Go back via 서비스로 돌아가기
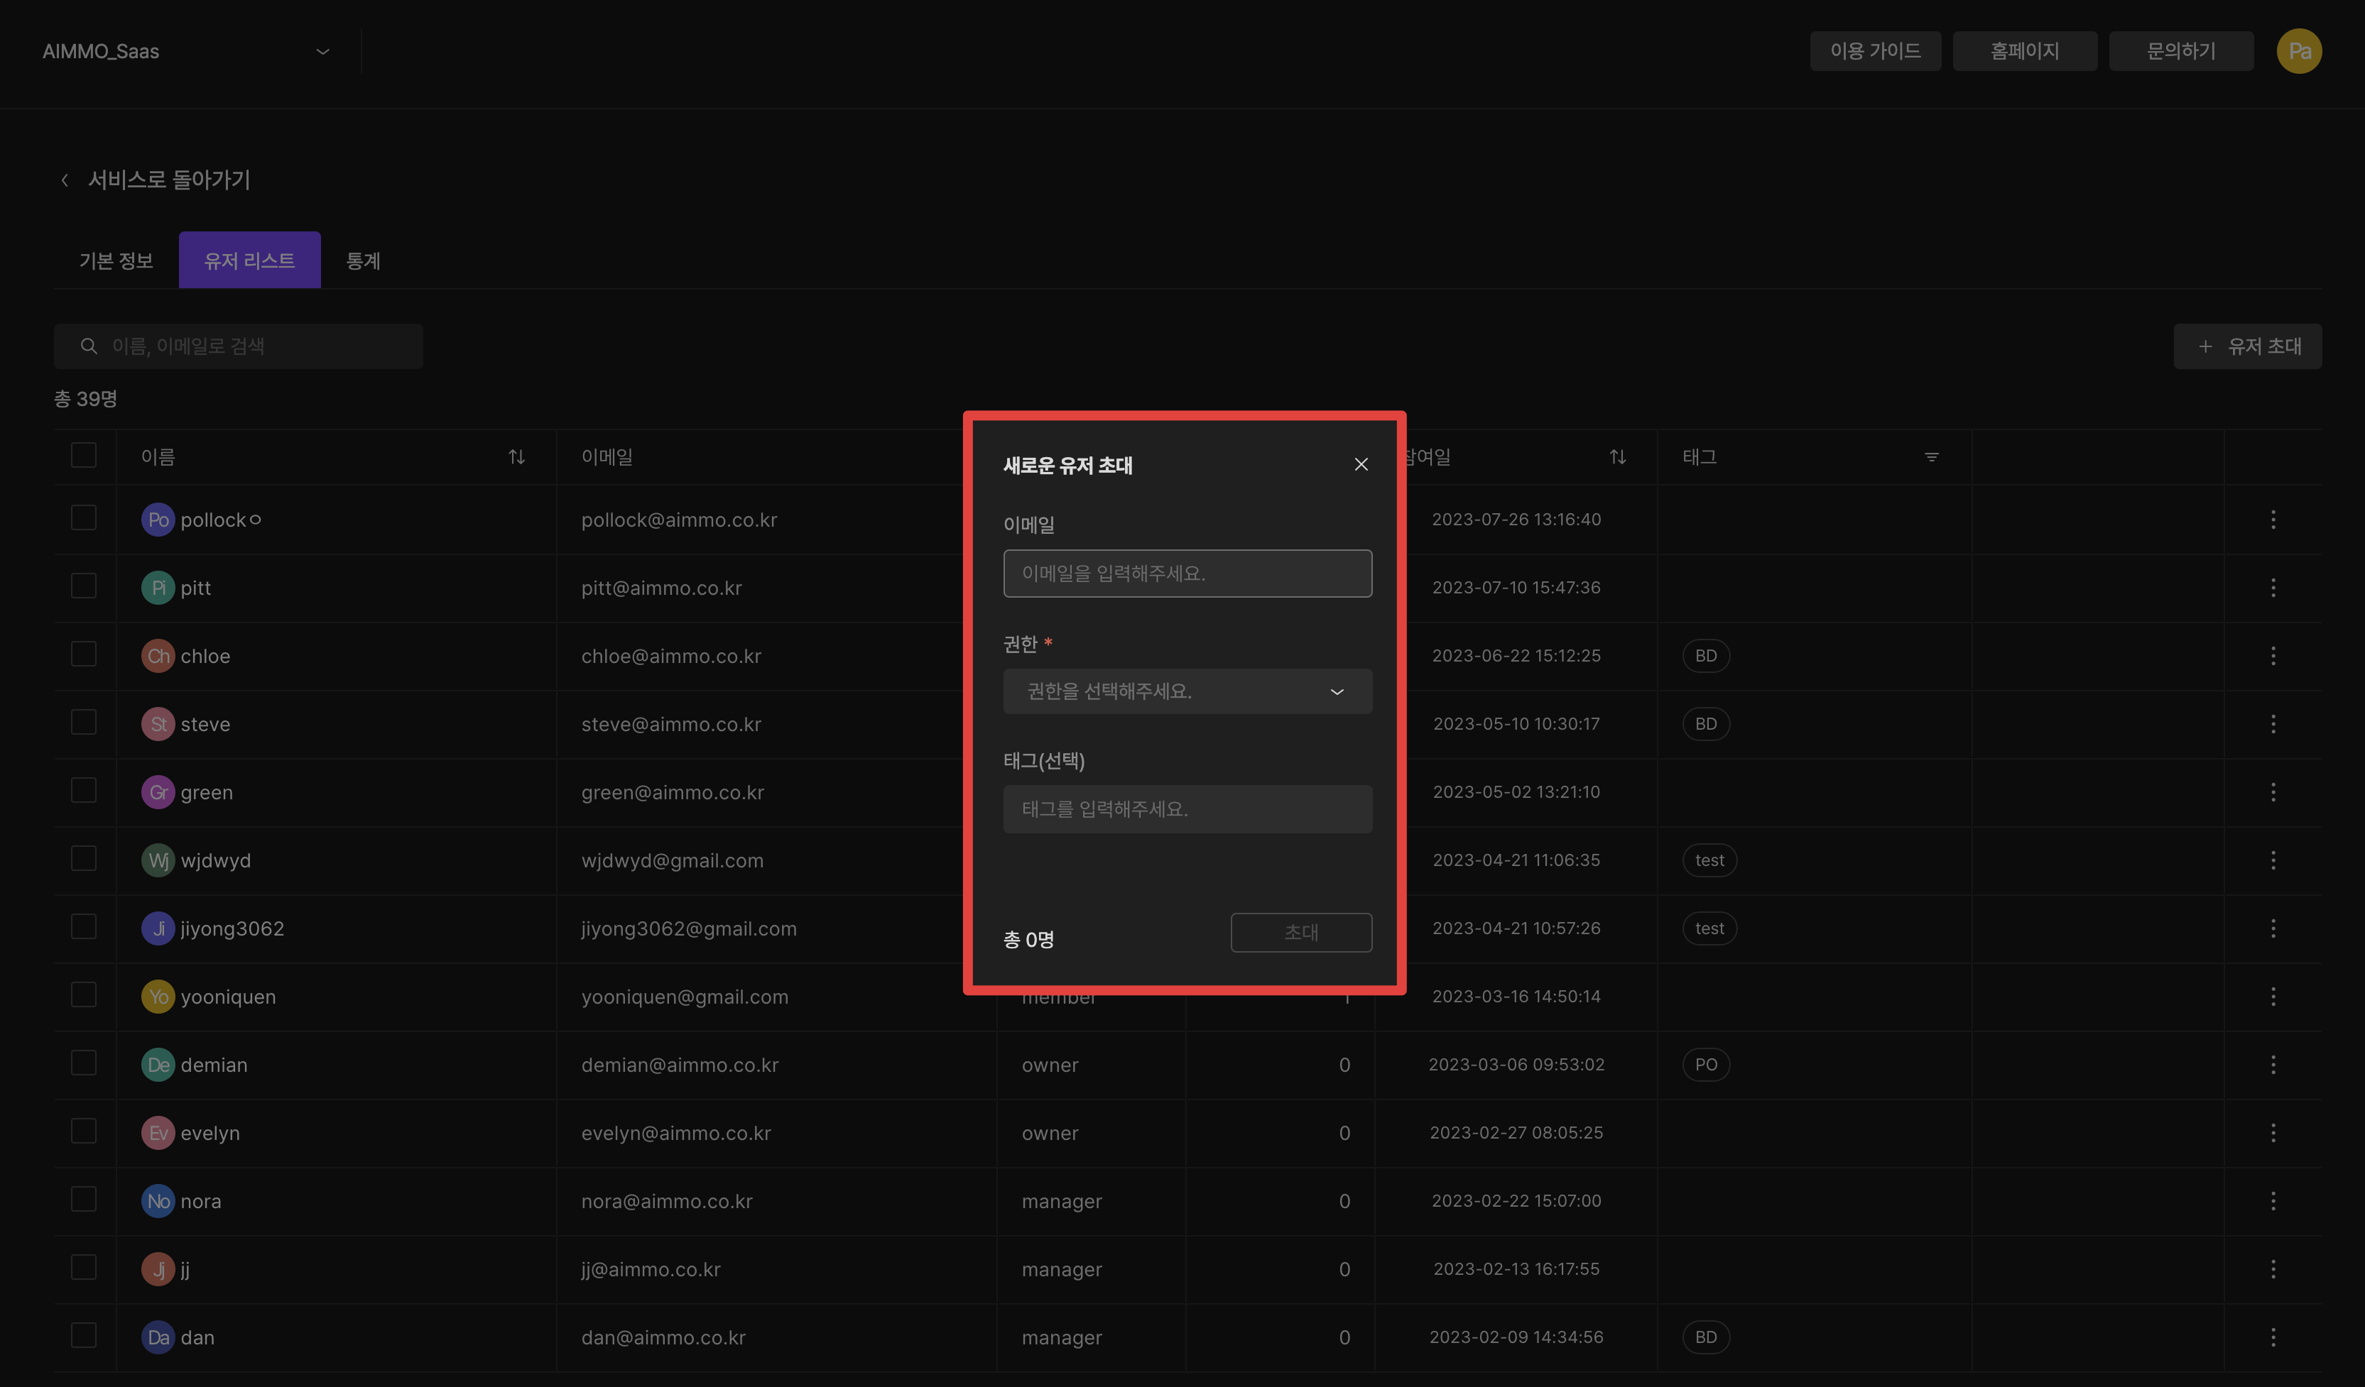 169,179
